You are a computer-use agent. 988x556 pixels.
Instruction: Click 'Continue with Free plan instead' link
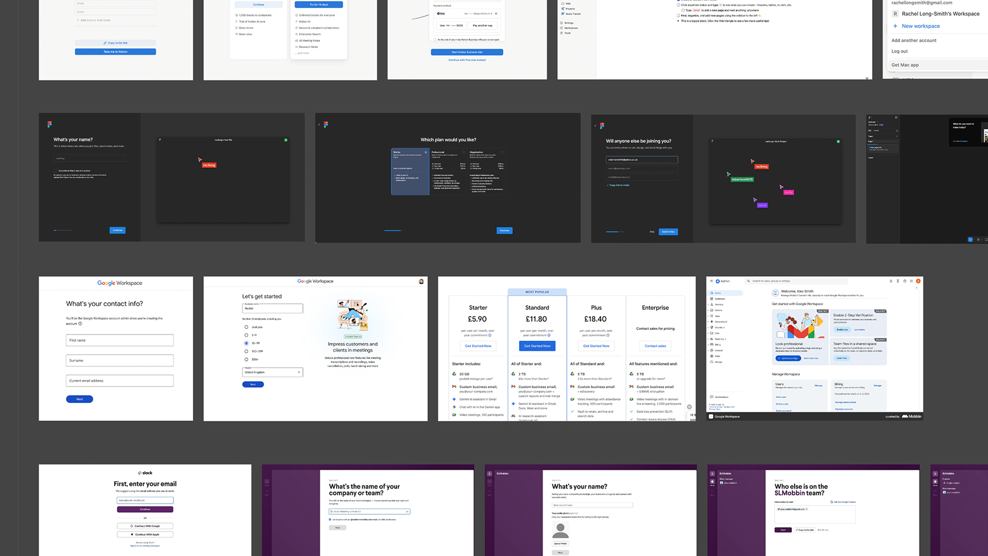(467, 60)
